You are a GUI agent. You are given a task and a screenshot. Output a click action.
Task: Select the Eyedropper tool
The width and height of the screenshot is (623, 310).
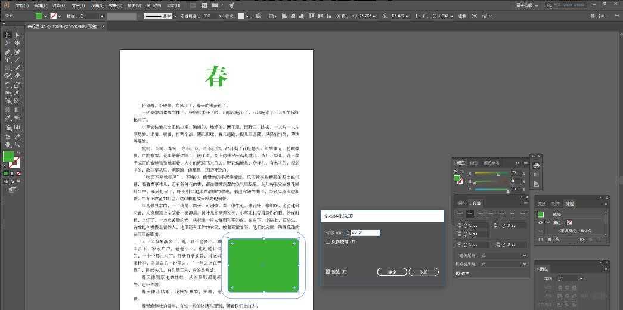pyautogui.click(x=7, y=118)
